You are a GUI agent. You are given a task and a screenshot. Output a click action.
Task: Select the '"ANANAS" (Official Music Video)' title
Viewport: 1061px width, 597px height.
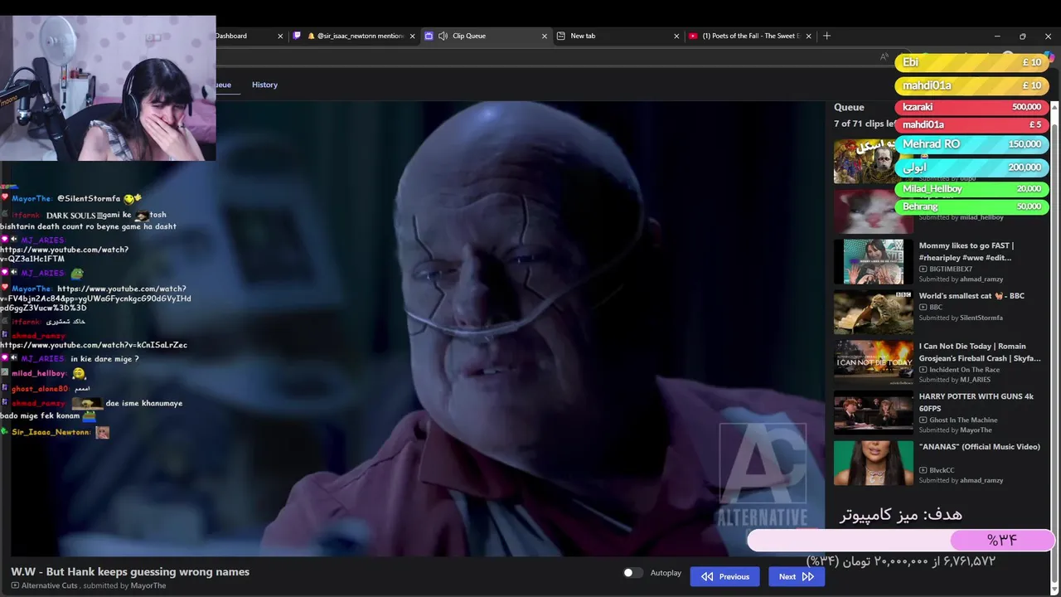pos(979,447)
